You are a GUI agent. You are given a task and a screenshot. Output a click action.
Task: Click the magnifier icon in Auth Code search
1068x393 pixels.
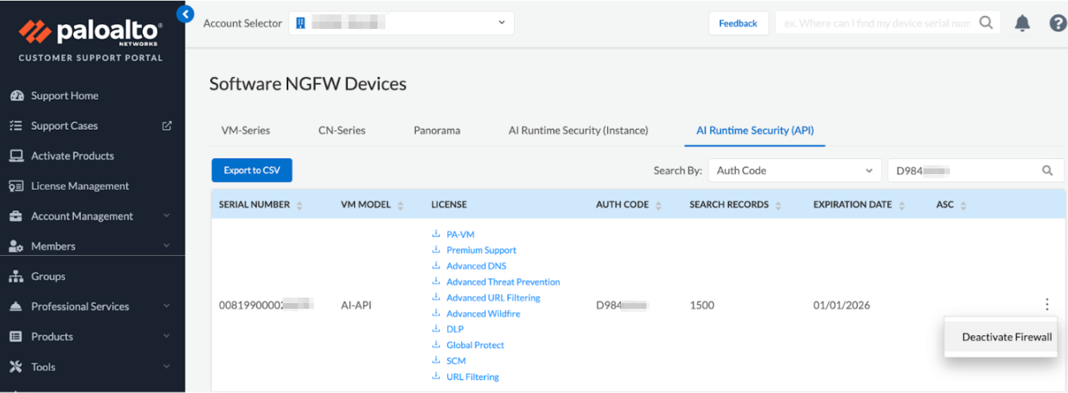1047,170
